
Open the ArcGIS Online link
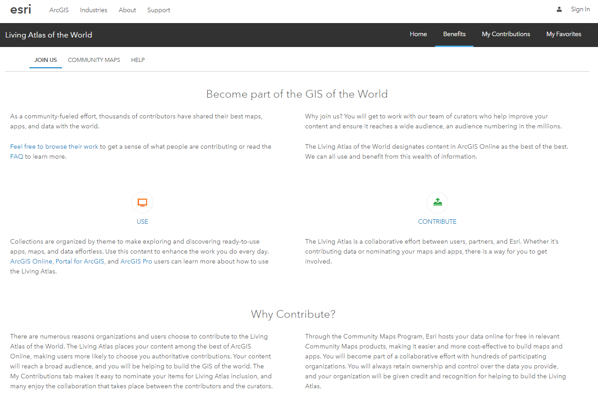[x=31, y=261]
